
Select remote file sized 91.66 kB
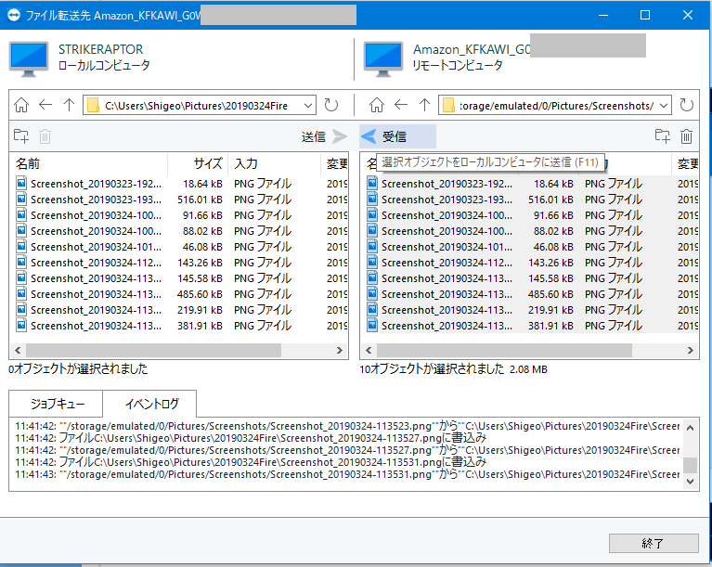click(529, 215)
